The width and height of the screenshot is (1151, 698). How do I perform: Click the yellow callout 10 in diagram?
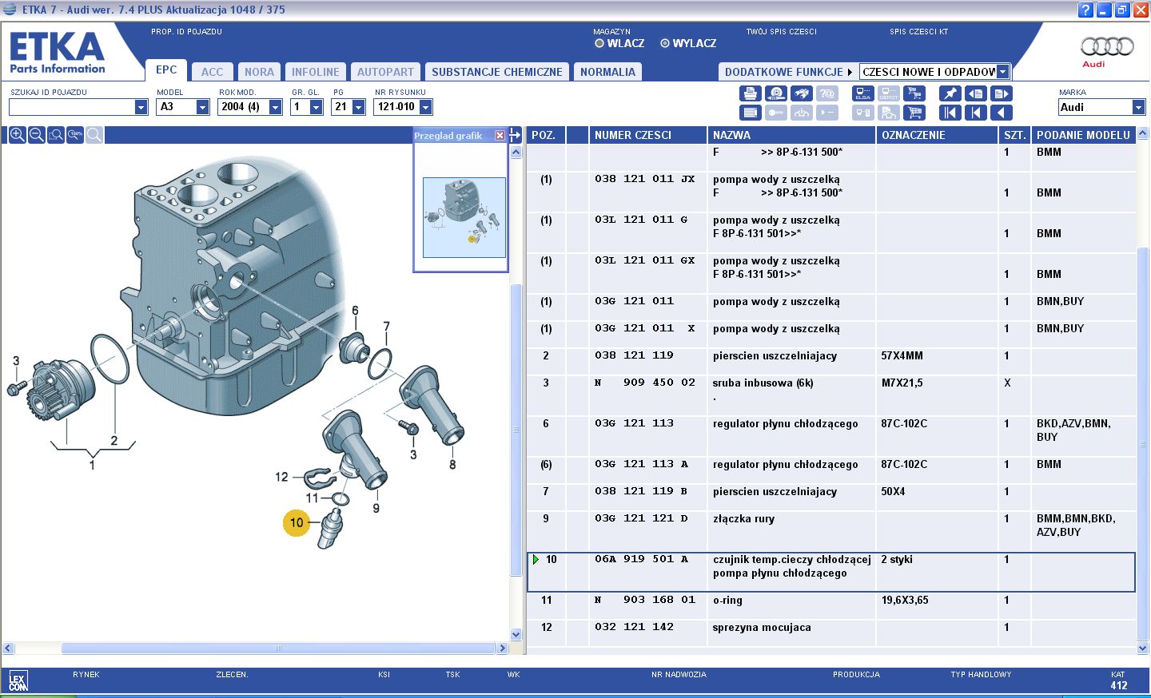[297, 523]
